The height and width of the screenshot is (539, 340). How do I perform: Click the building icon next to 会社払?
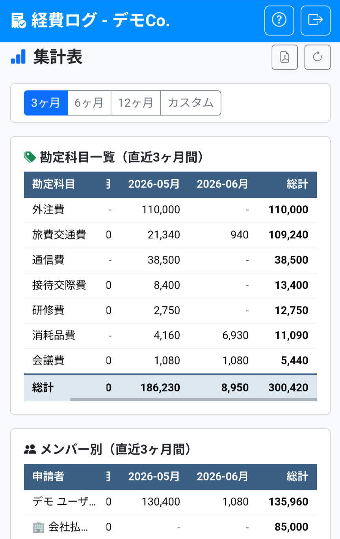pyautogui.click(x=39, y=527)
